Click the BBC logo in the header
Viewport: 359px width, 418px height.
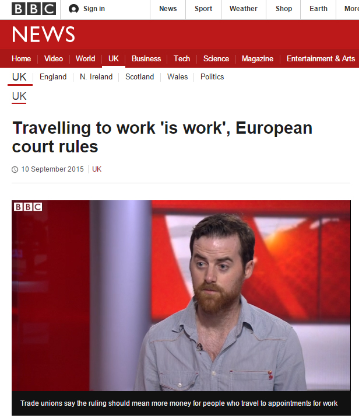pyautogui.click(x=34, y=9)
